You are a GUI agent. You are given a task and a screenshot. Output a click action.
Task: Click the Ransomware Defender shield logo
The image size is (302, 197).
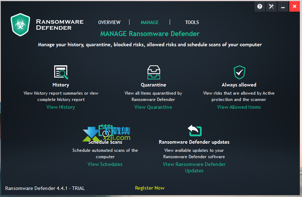pyautogui.click(x=20, y=25)
